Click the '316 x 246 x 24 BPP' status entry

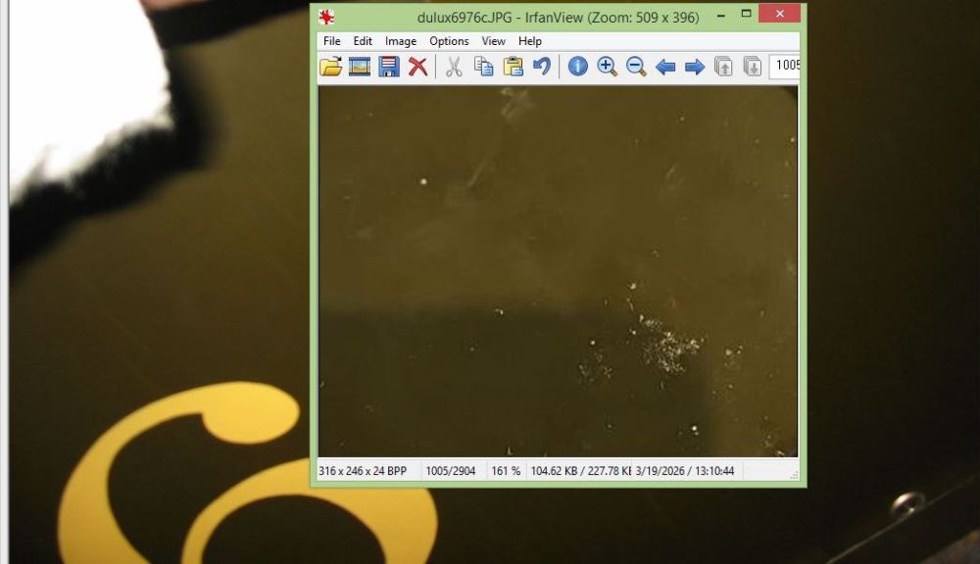tap(363, 471)
